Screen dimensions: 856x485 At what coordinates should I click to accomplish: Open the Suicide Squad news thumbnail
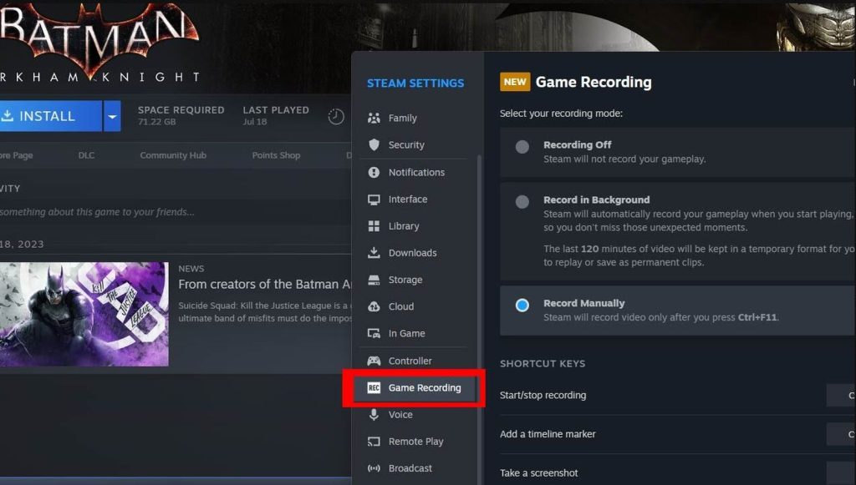(x=84, y=314)
